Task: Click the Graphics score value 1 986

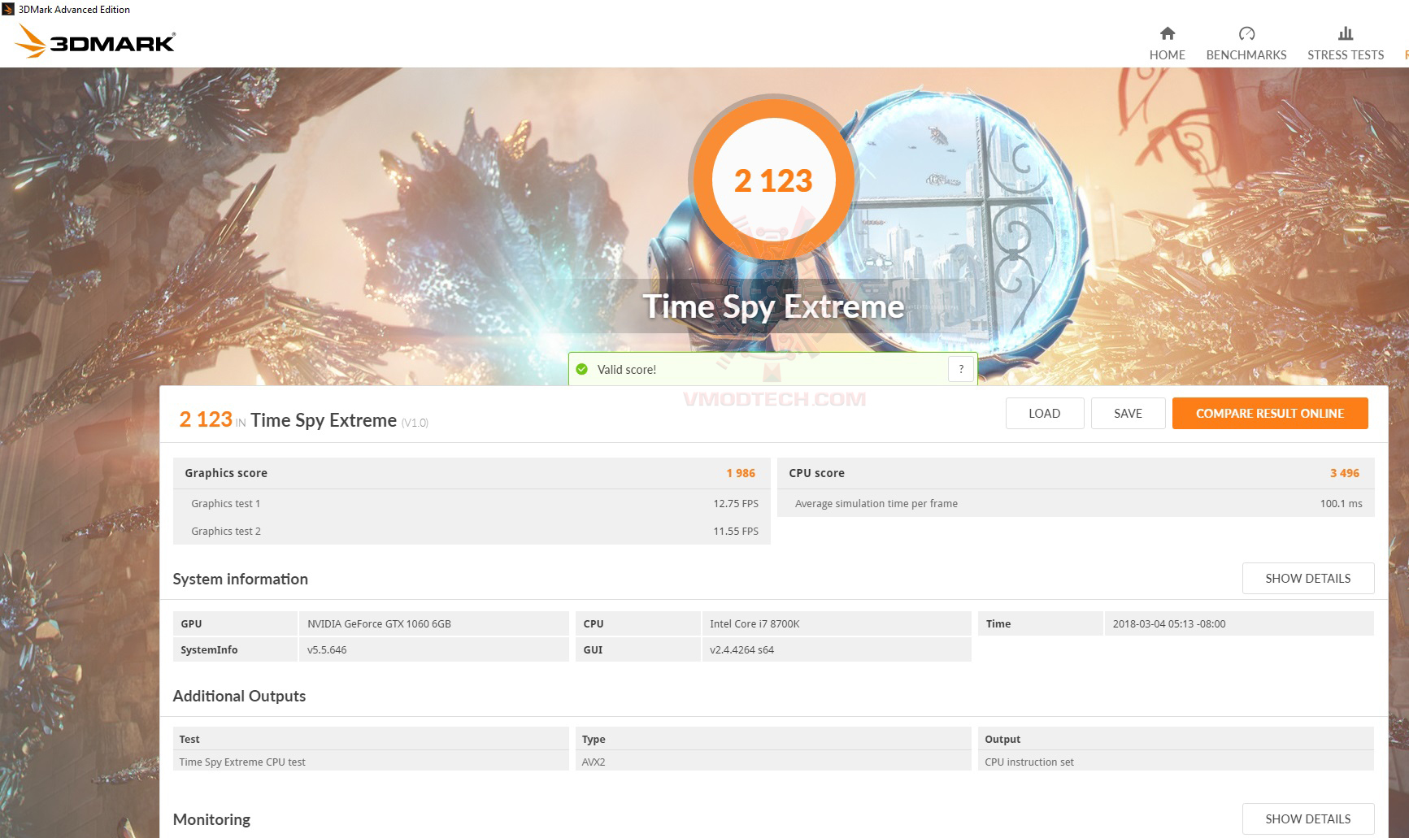Action: tap(741, 473)
